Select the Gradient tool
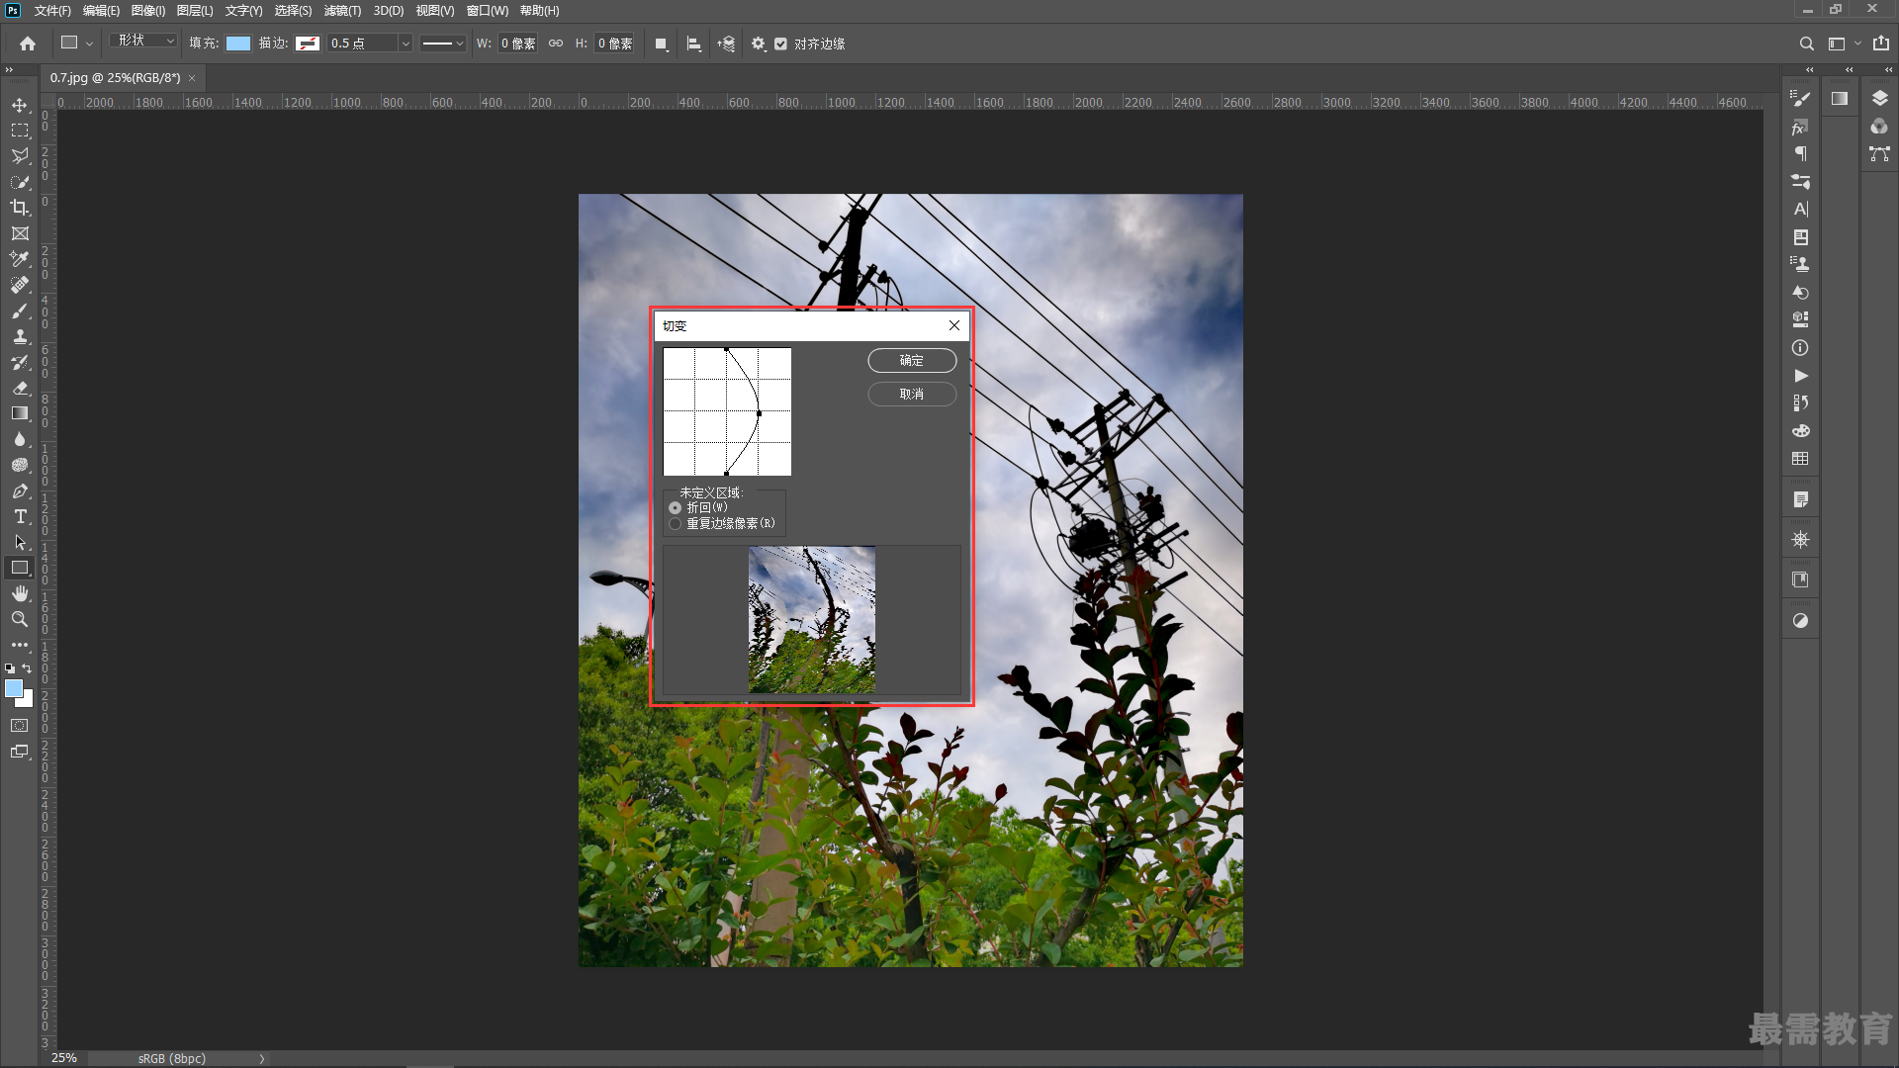 [20, 413]
